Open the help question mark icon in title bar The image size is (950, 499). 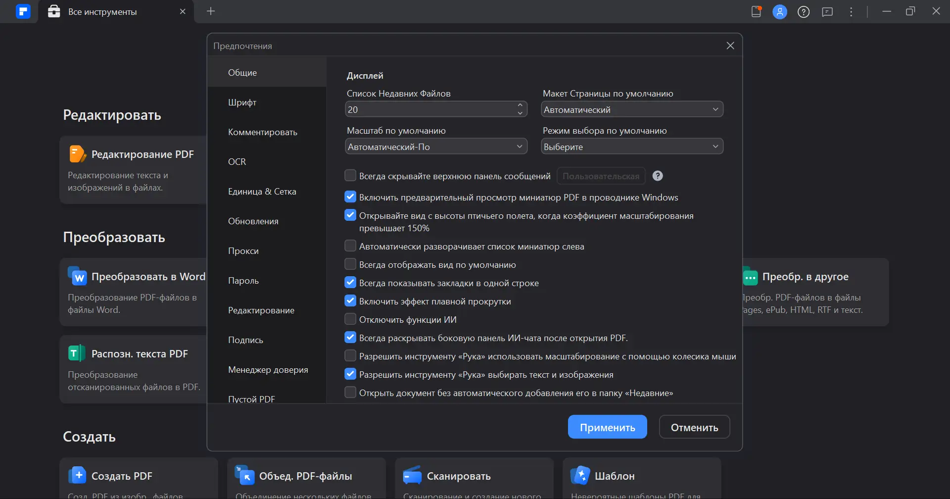click(804, 12)
